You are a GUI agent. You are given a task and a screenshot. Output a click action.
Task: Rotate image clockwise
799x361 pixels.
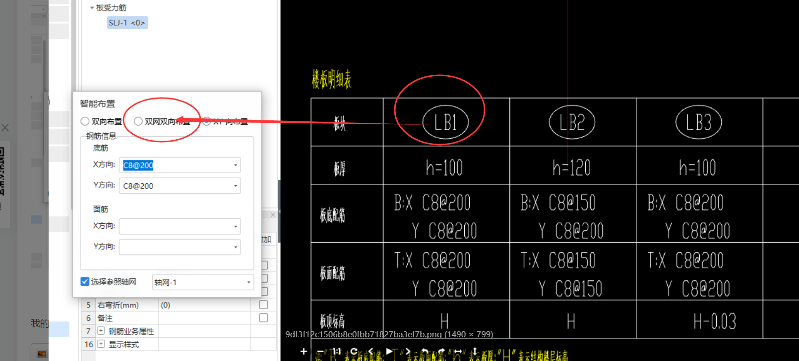pos(441,351)
